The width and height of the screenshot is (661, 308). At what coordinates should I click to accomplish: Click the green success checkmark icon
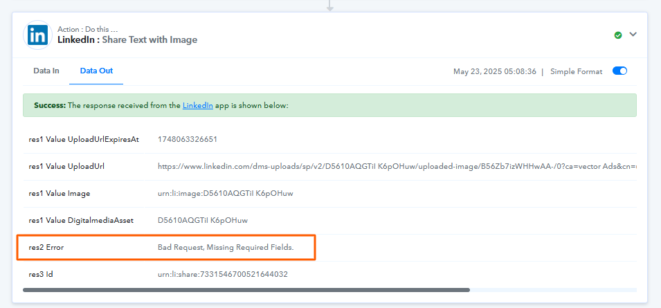(x=618, y=35)
